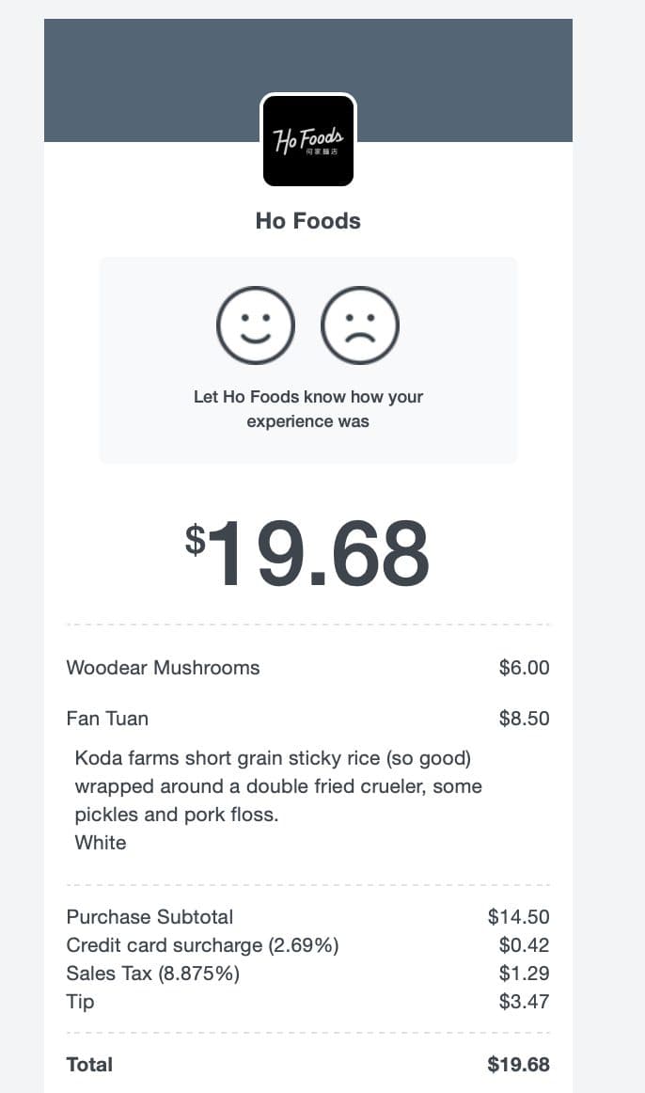Click the $8.50 Fan Tuan price
Viewport: 645px width, 1093px height.
(524, 719)
